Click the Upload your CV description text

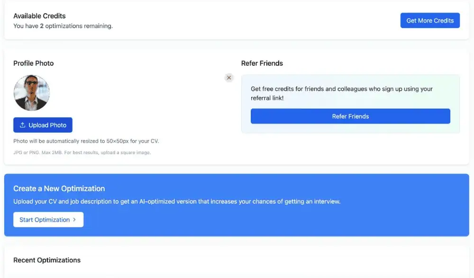pyautogui.click(x=177, y=201)
